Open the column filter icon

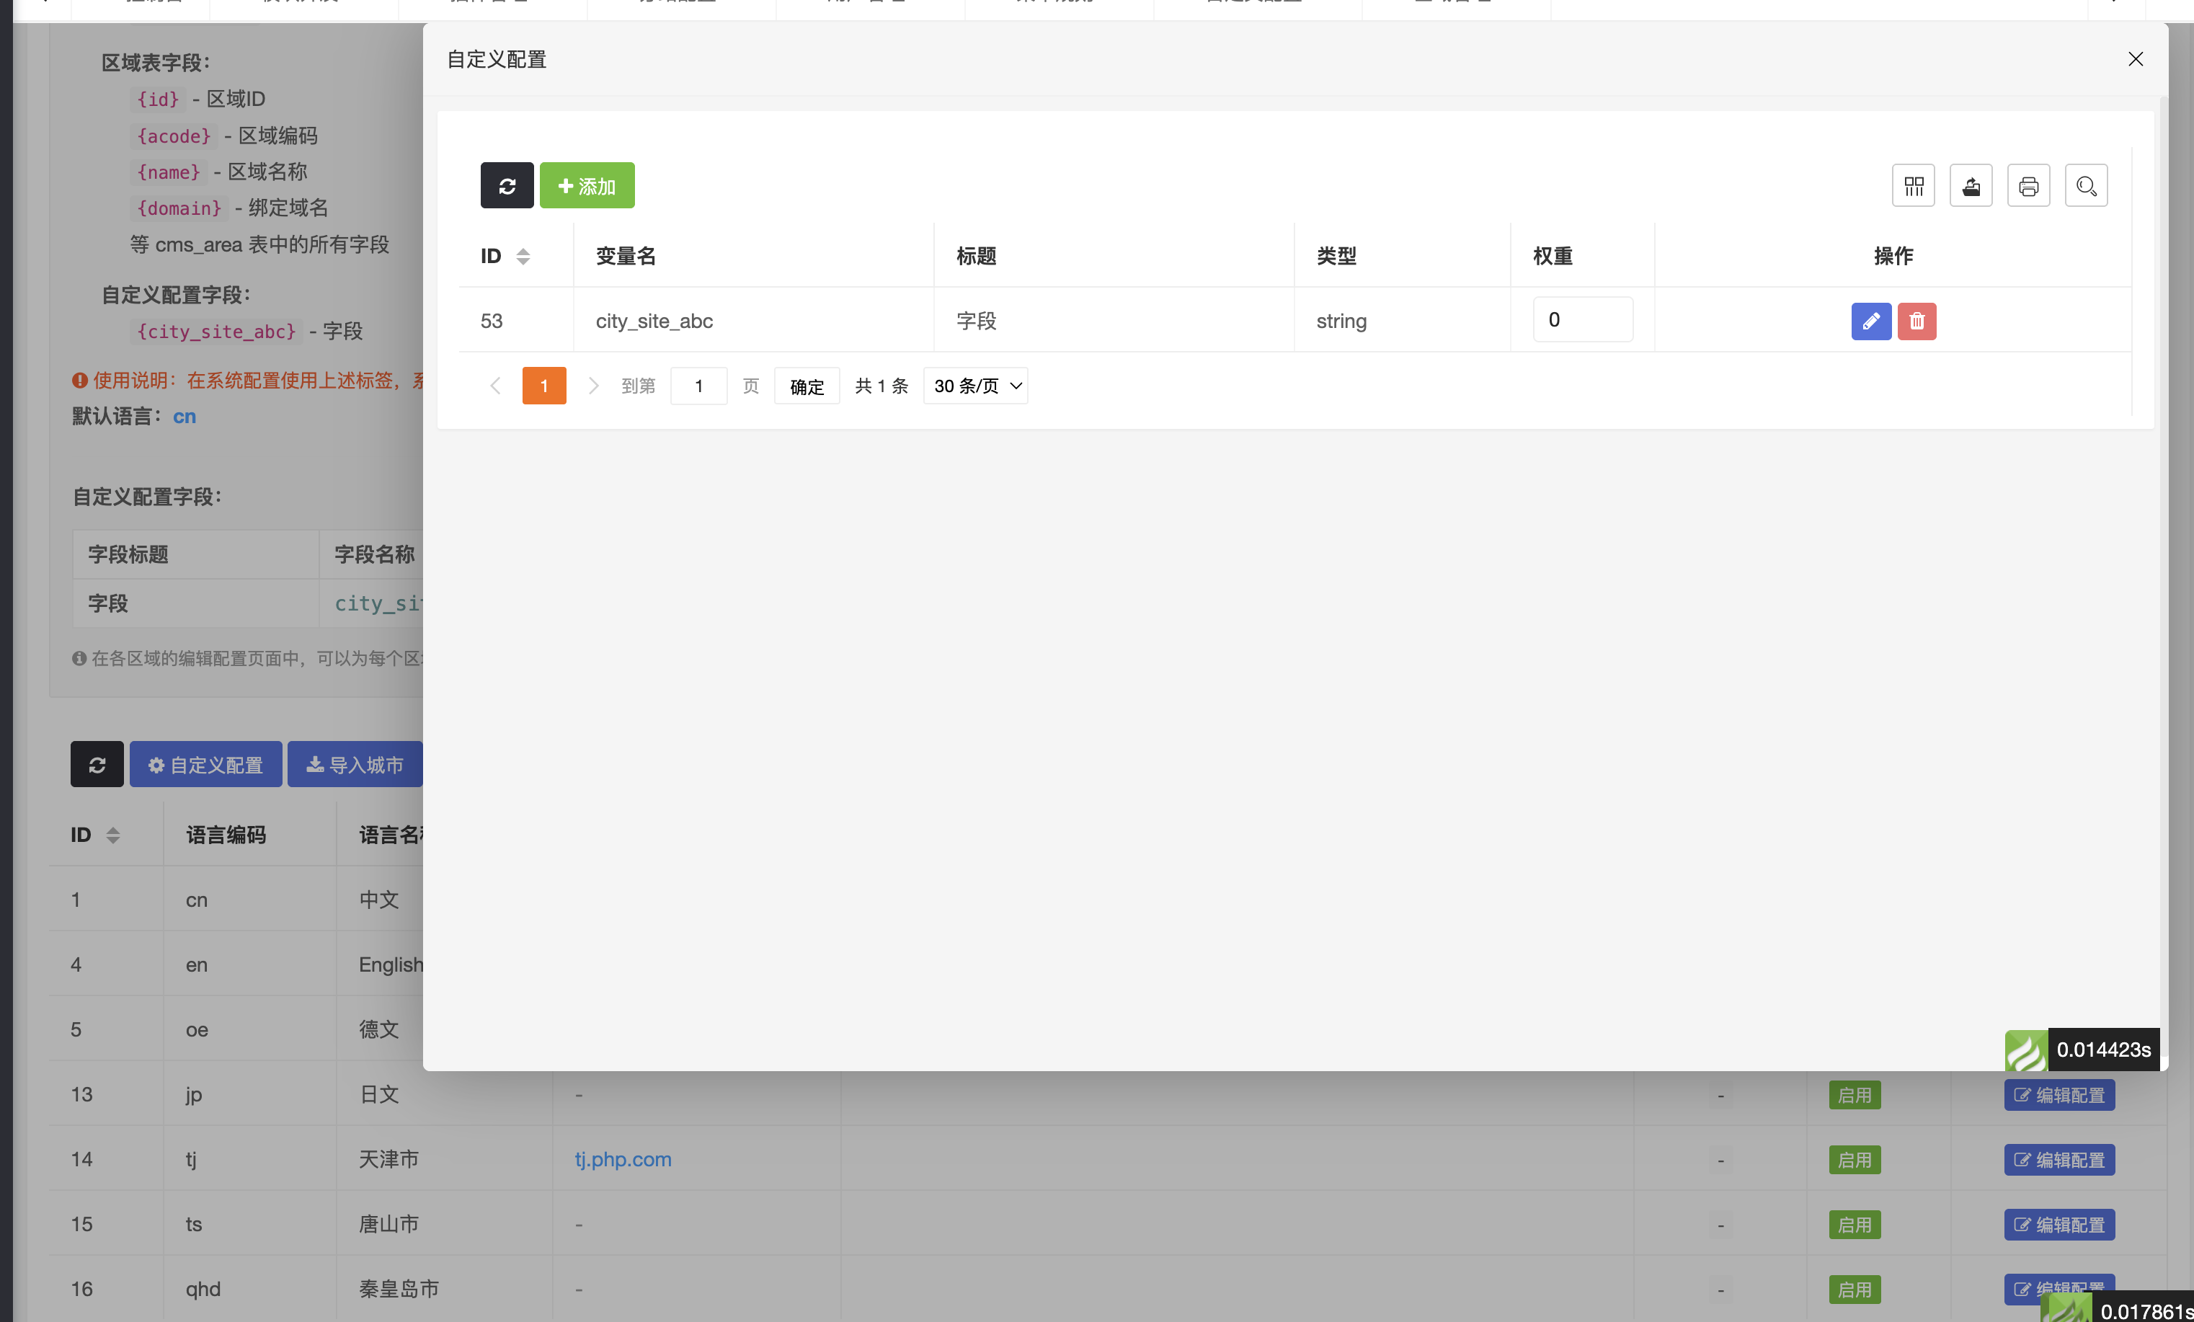click(x=1913, y=185)
